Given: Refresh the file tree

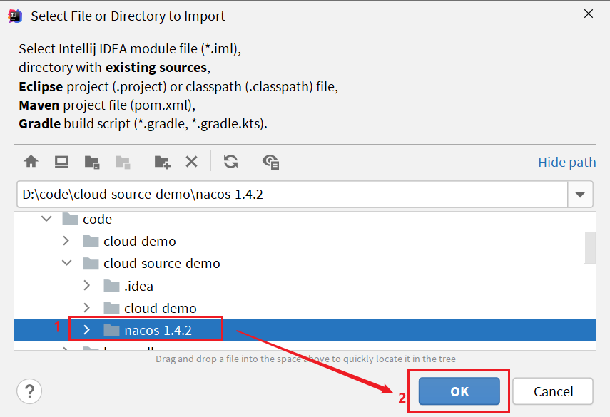Looking at the screenshot, I should click(x=230, y=162).
